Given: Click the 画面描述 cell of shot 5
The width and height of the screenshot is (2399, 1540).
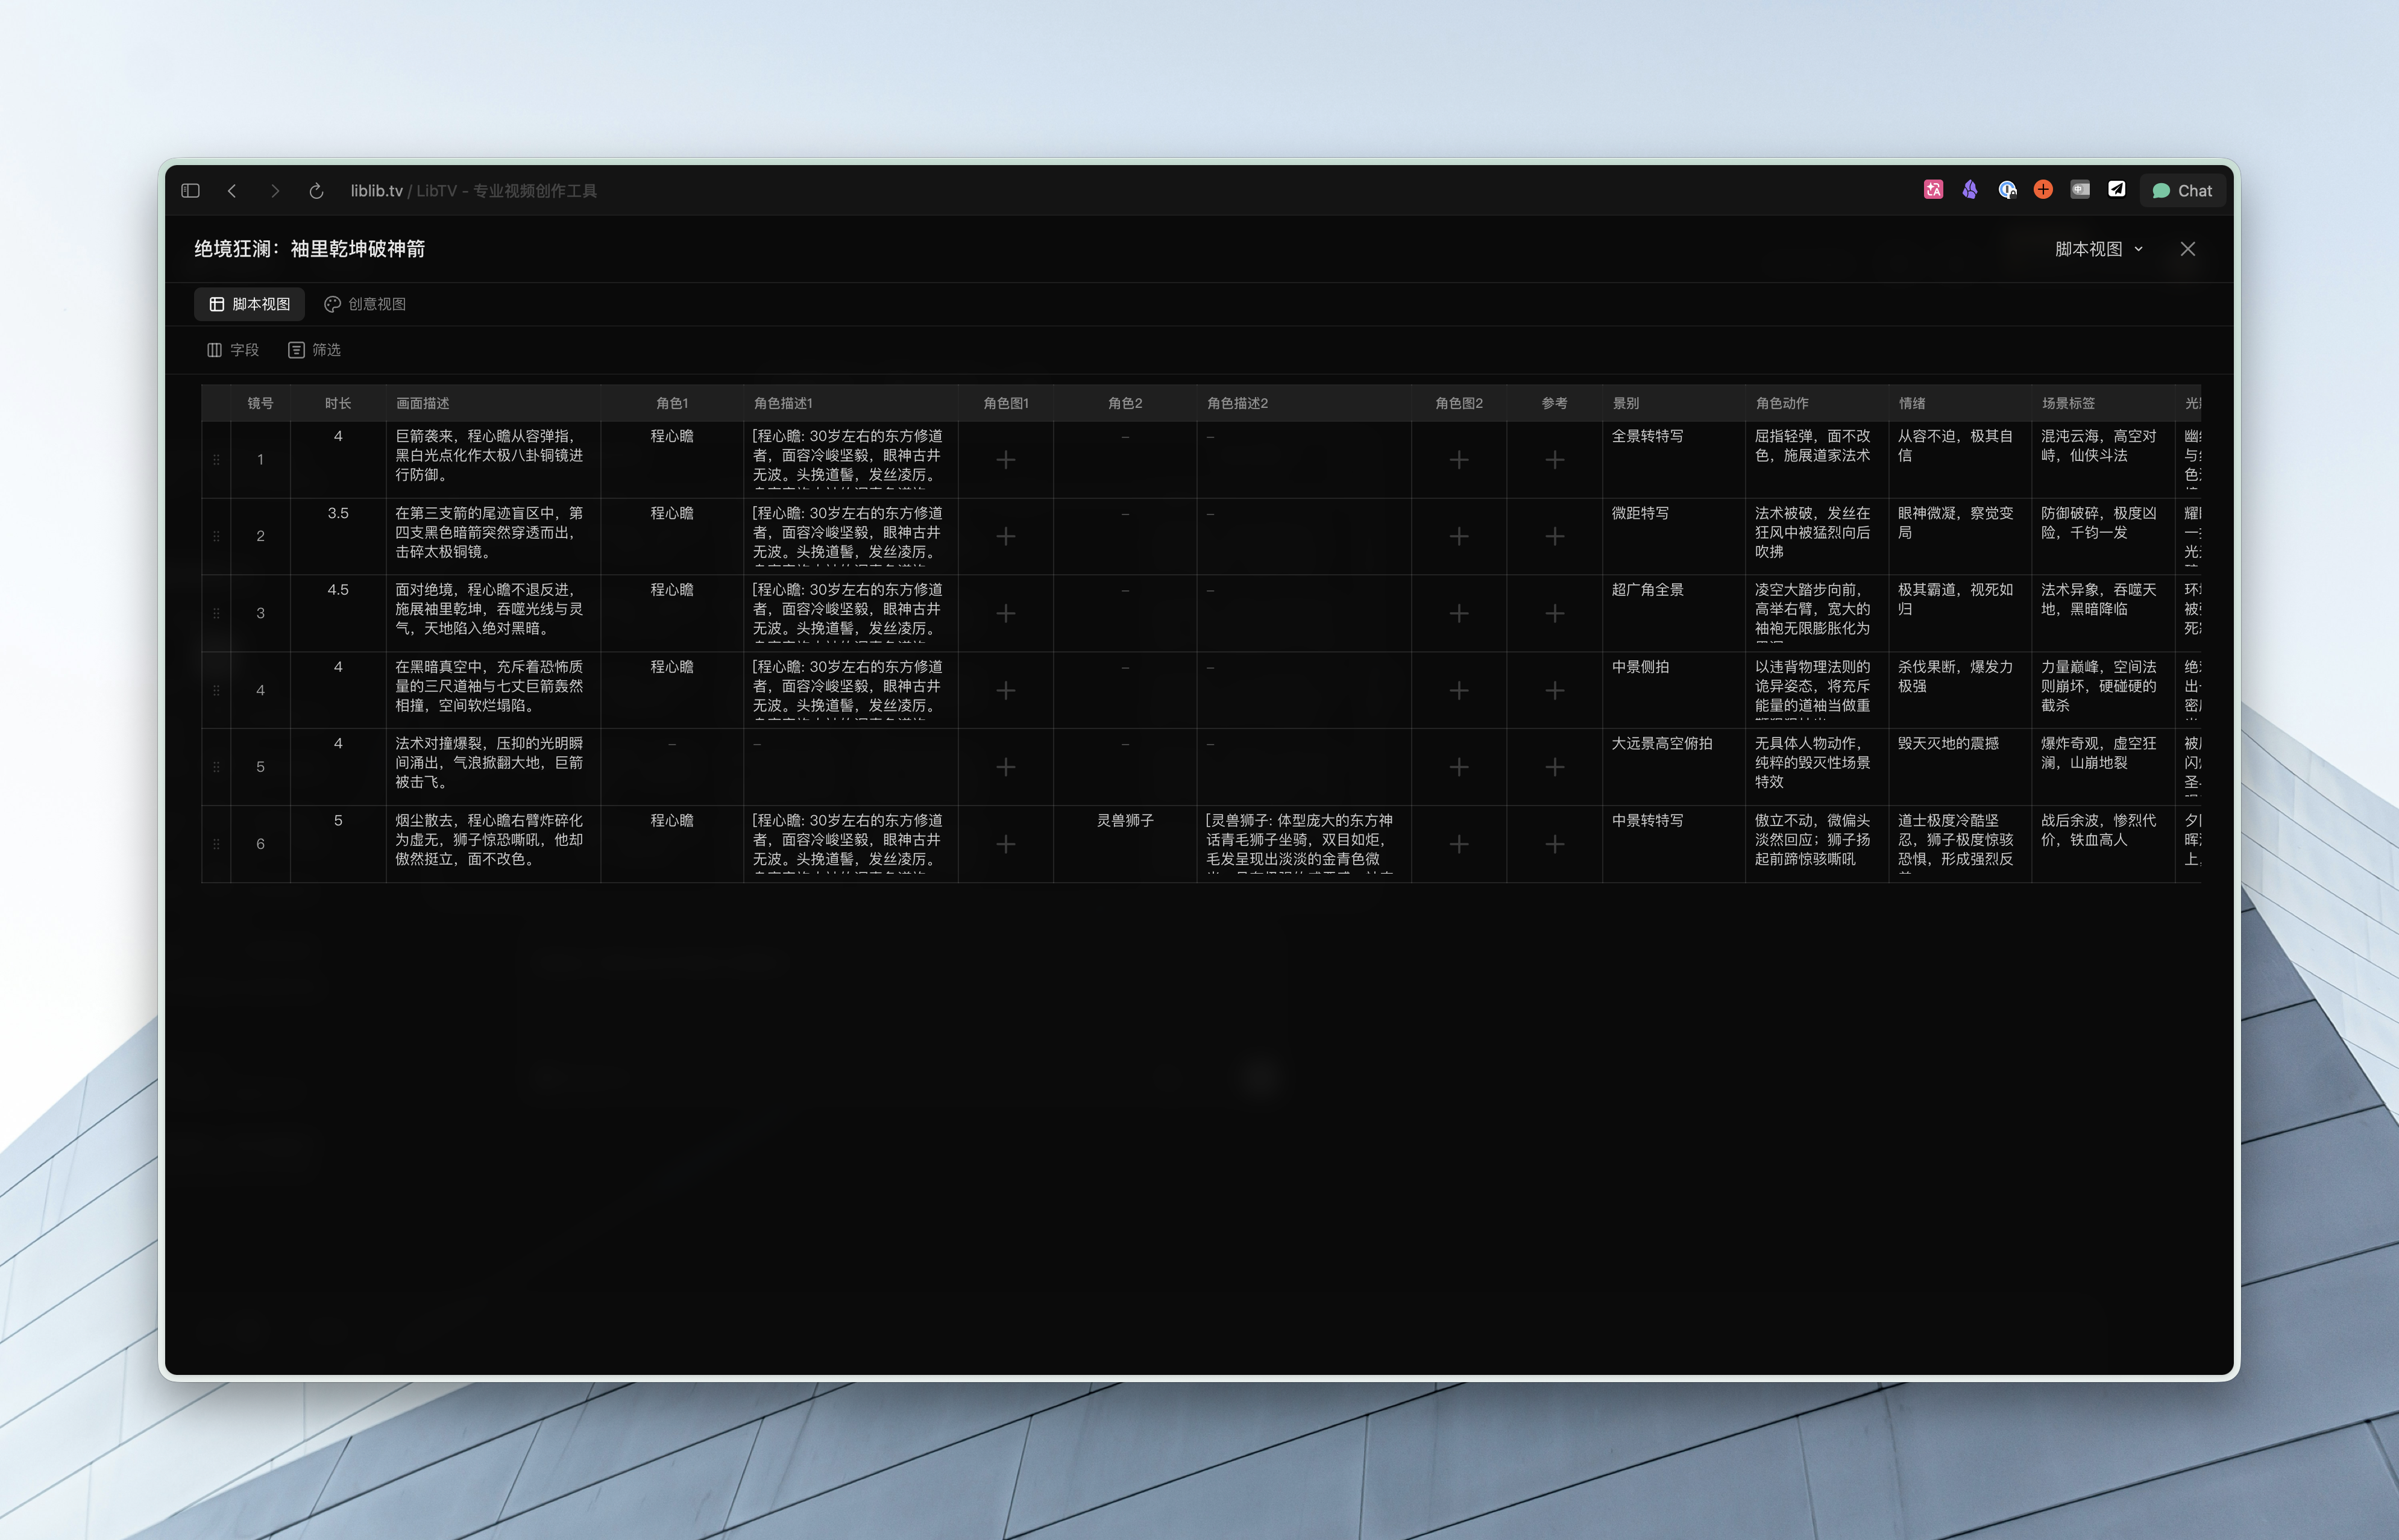Looking at the screenshot, I should (489, 762).
